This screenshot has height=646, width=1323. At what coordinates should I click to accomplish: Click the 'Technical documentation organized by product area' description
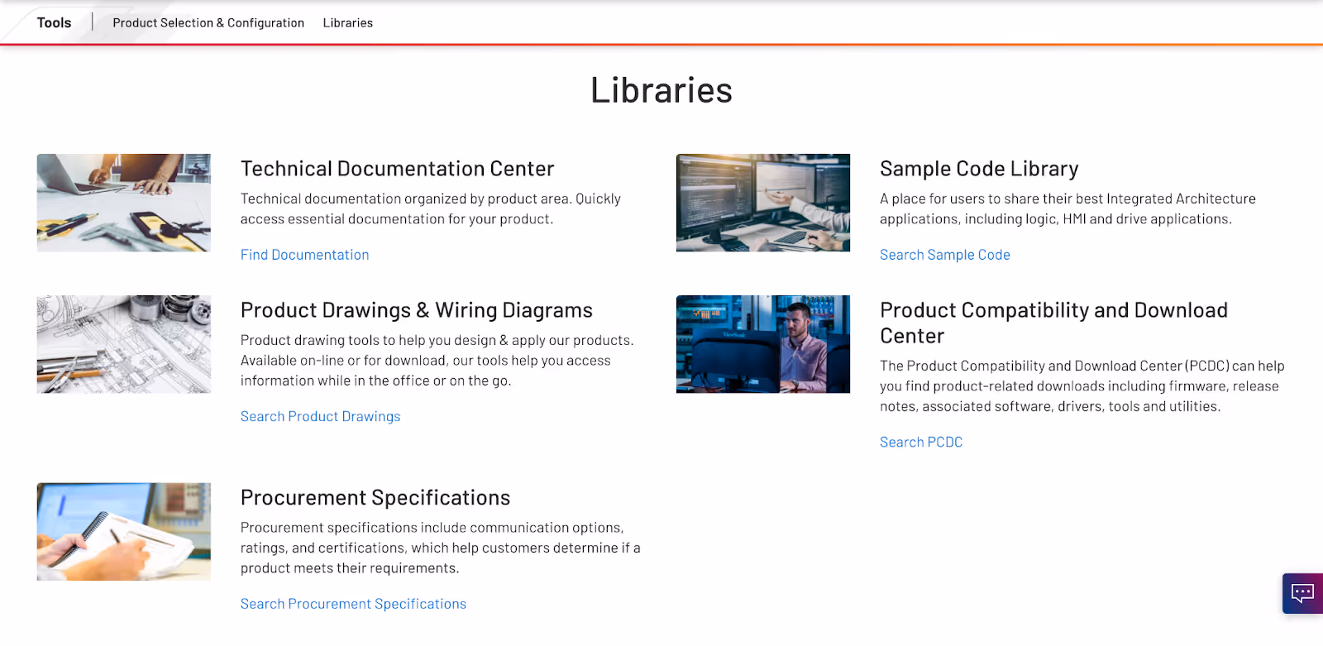tap(431, 208)
